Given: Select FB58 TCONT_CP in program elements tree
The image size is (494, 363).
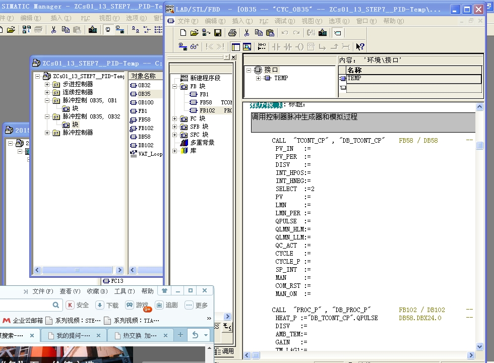Looking at the screenshot, I should coord(211,102).
